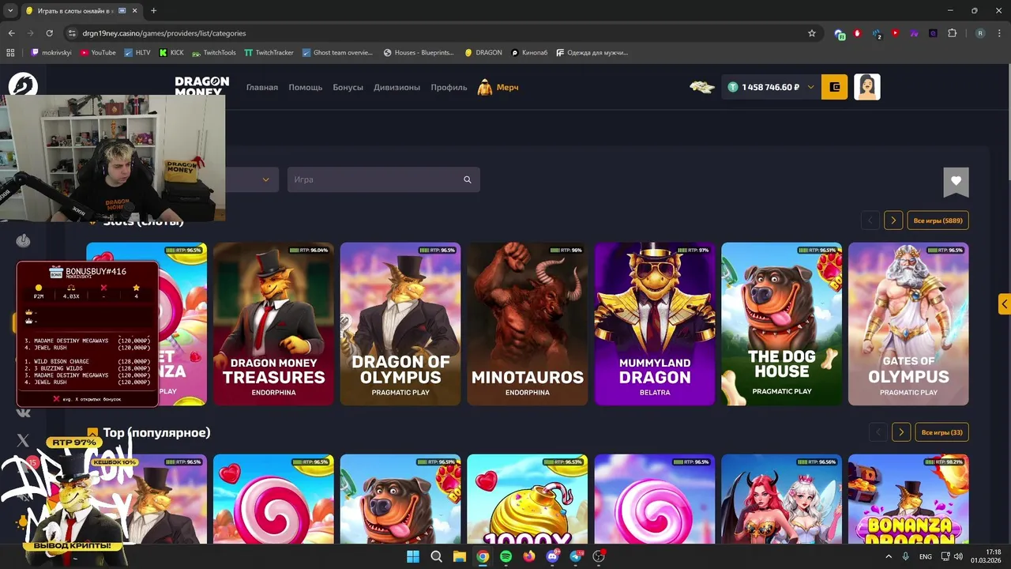Click the yellow hoodie merch icon
Image resolution: width=1011 pixels, height=569 pixels.
(485, 87)
